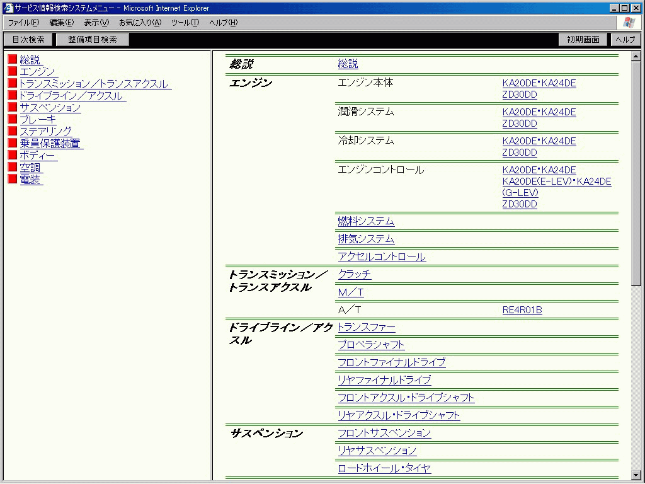Open KA20DE(E-LEV)・KA24DE(G-LEV) link
The image size is (645, 484).
click(557, 187)
